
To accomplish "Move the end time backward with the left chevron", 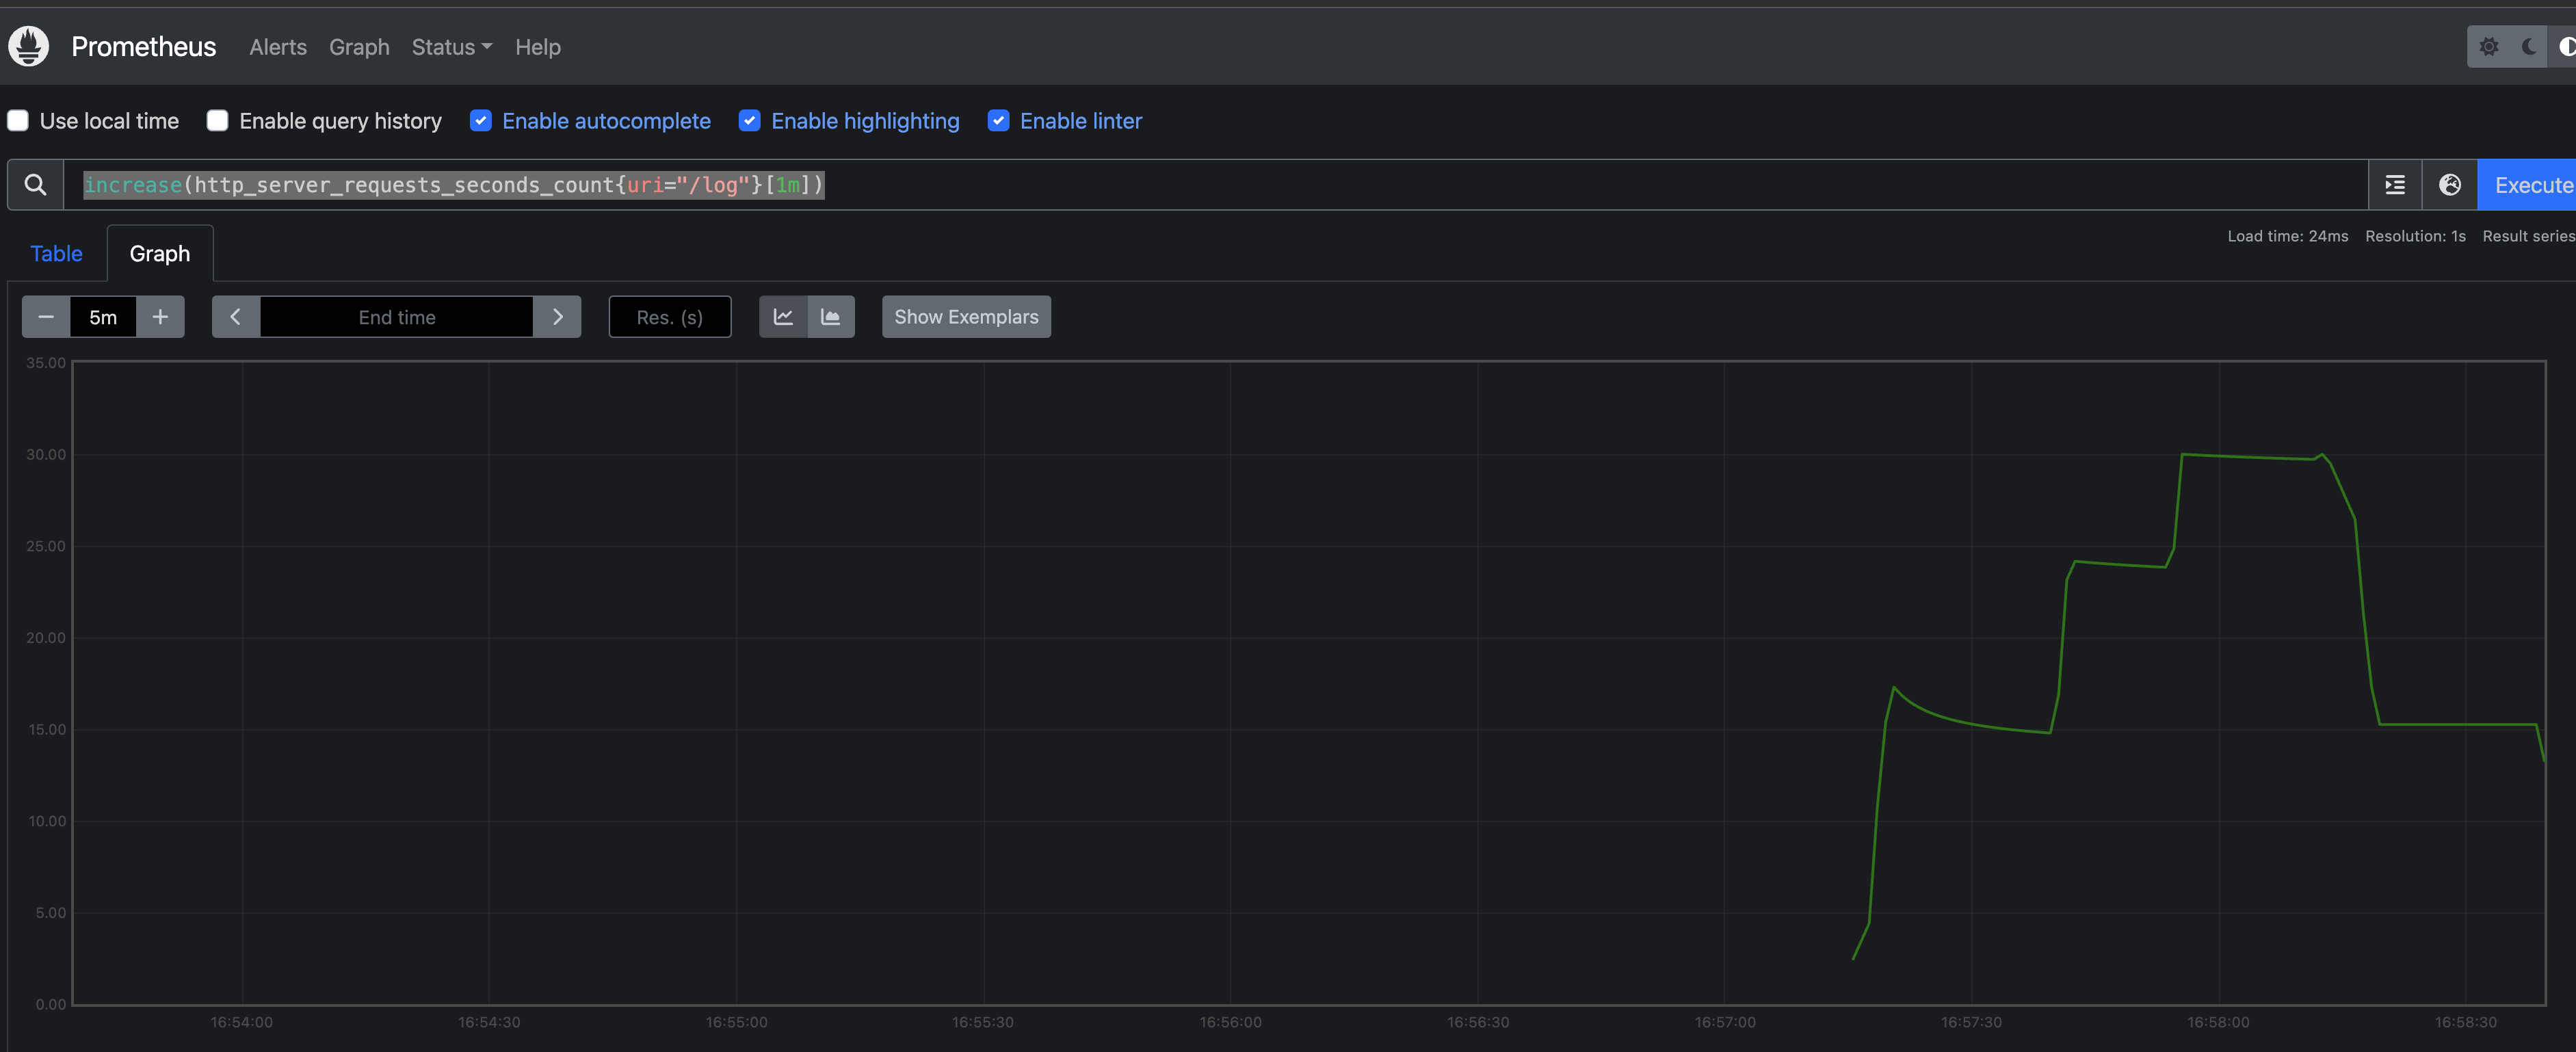I will coord(236,317).
